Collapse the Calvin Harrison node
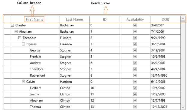The width and height of the screenshot is (187, 111). [23, 82]
